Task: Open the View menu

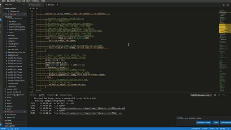Action: tap(18, 1)
